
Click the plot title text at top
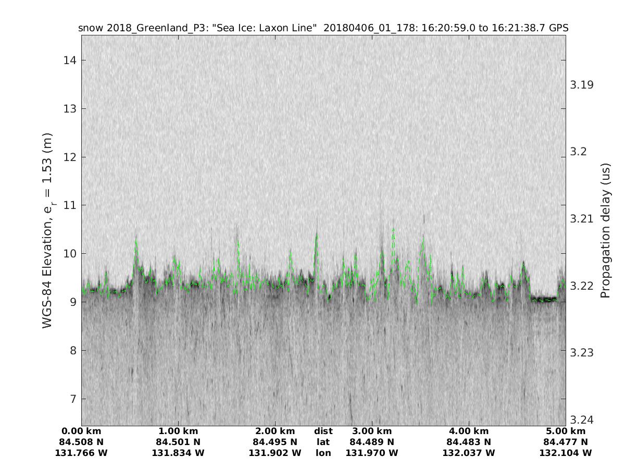(x=323, y=28)
